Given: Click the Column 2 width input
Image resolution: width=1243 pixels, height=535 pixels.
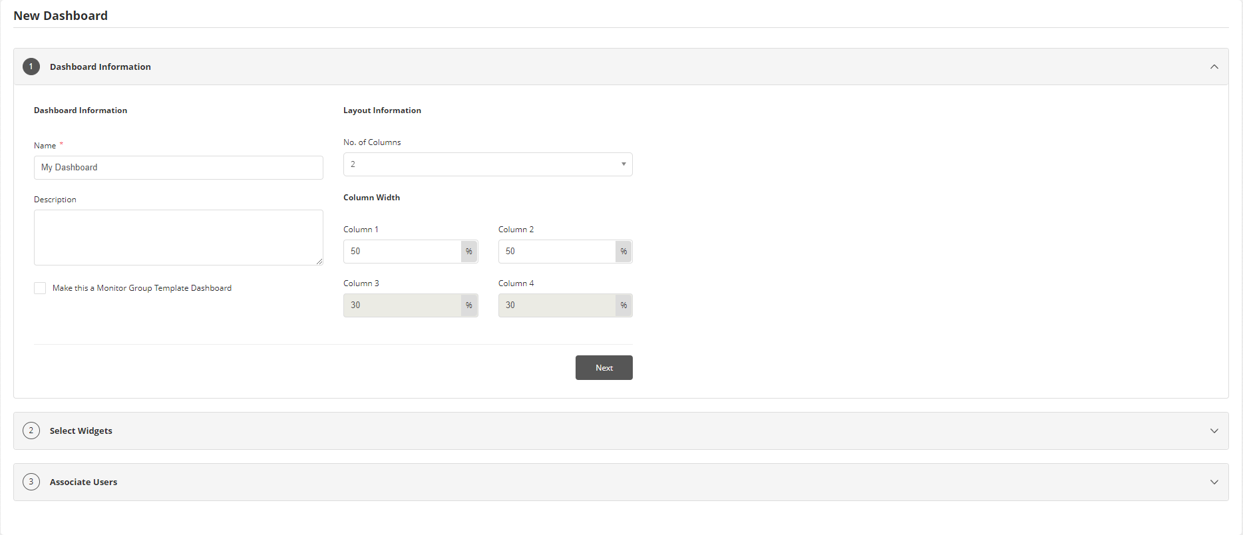Looking at the screenshot, I should (557, 252).
